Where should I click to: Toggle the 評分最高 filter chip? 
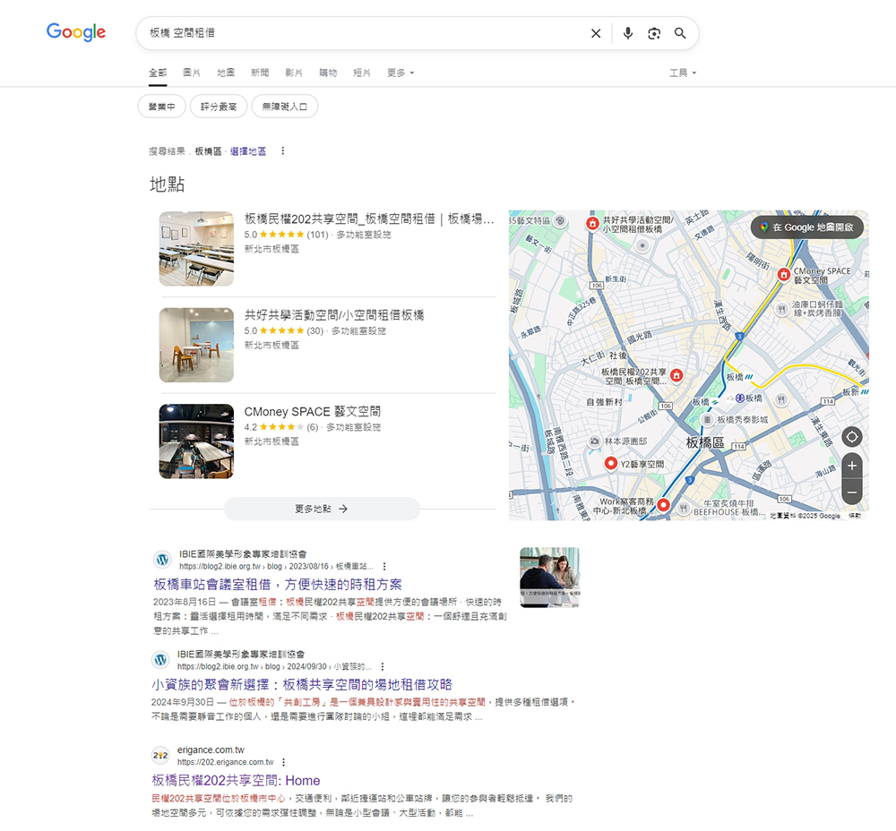(x=219, y=107)
